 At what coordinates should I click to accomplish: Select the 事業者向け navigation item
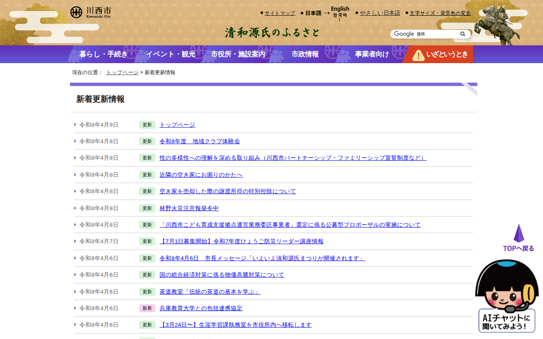coord(372,54)
